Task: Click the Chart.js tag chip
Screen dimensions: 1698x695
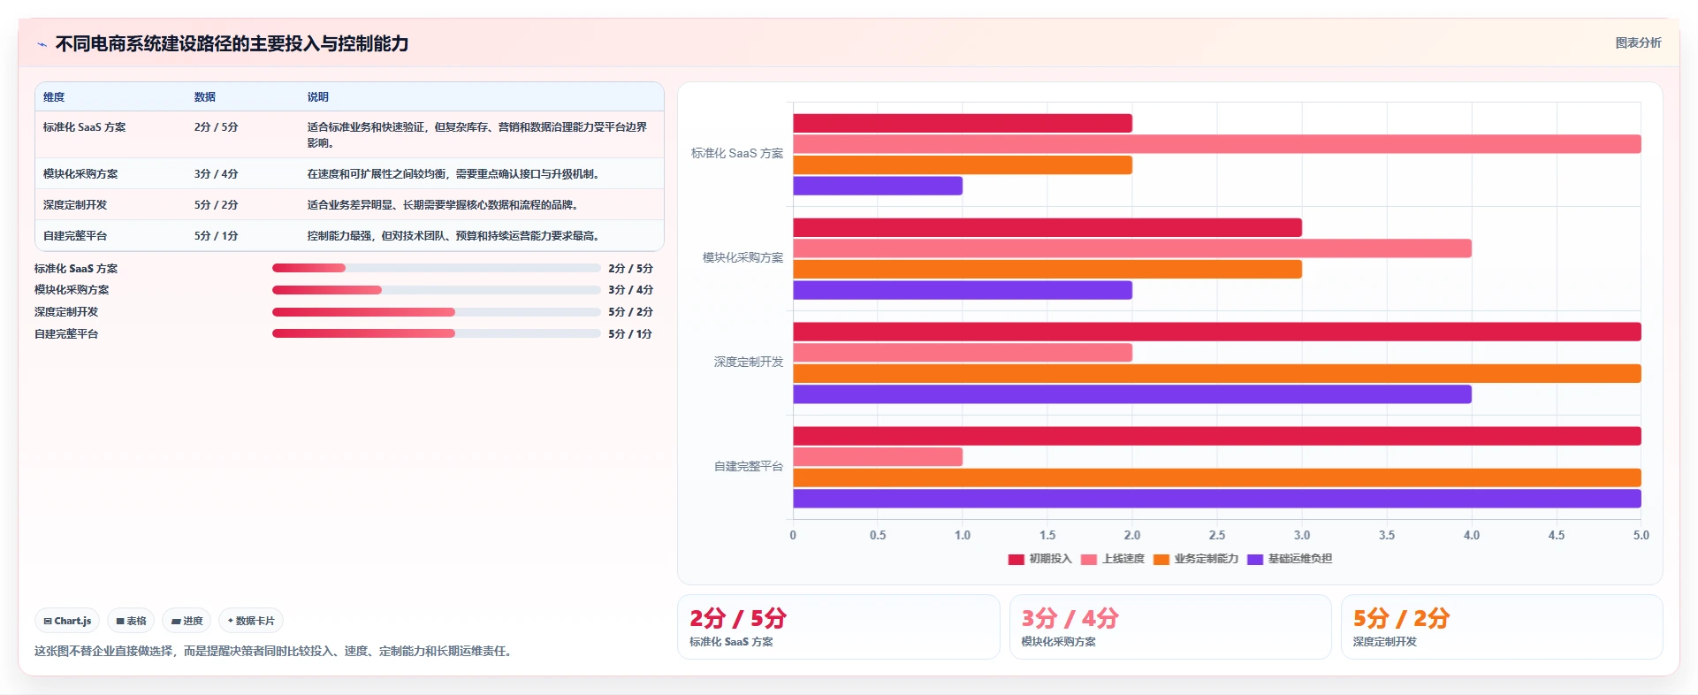Action: pos(67,621)
